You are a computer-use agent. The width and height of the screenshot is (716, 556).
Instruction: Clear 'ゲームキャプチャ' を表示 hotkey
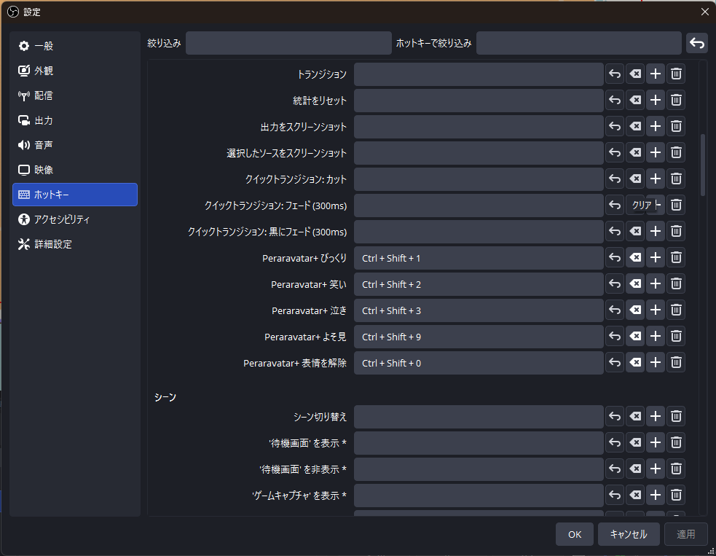[x=635, y=496]
